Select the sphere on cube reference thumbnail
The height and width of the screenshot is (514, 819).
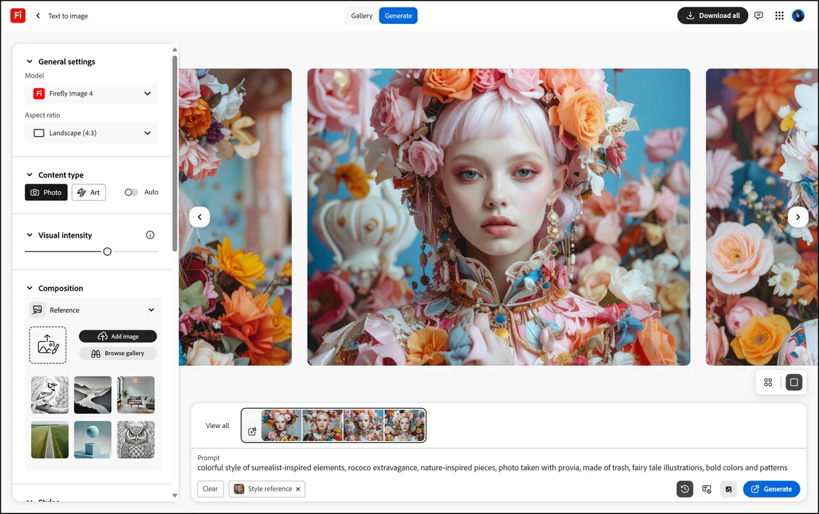pos(93,440)
